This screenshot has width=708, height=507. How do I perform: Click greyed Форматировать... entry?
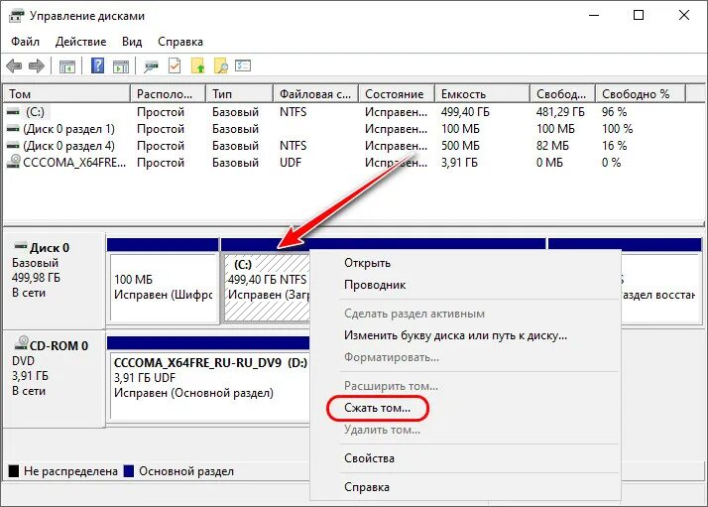[465, 357]
